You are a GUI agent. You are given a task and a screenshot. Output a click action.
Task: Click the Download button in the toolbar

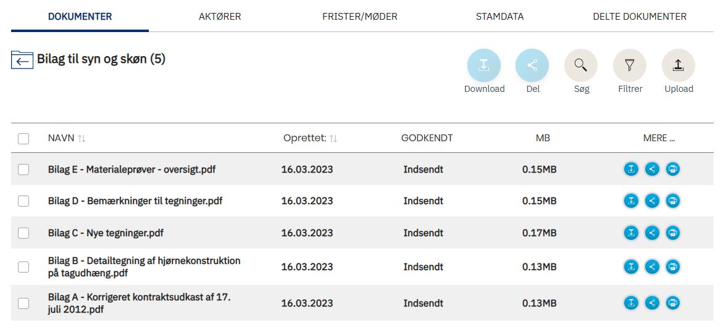point(484,65)
